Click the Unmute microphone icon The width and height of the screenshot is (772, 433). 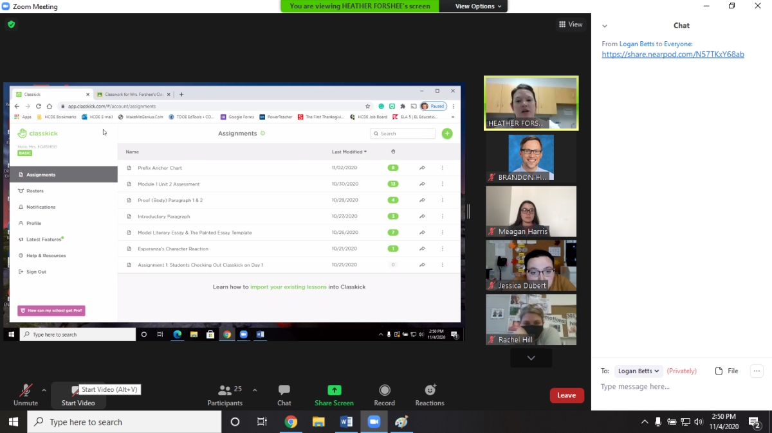pos(26,390)
